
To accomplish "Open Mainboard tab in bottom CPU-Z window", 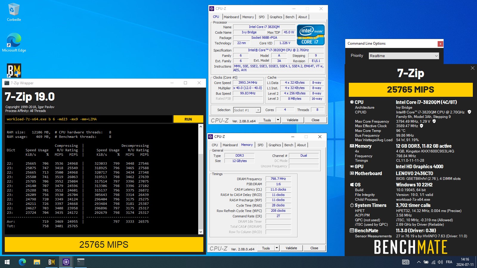I will pyautogui.click(x=230, y=145).
